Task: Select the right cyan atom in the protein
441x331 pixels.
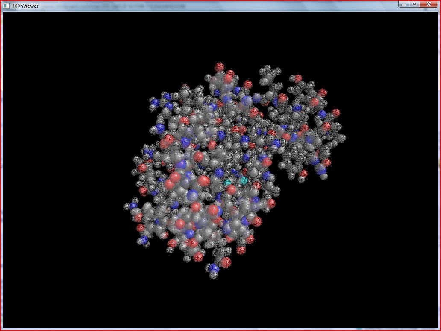Action: pos(244,180)
